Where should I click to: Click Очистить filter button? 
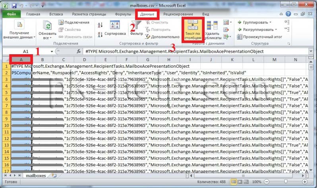157,23
